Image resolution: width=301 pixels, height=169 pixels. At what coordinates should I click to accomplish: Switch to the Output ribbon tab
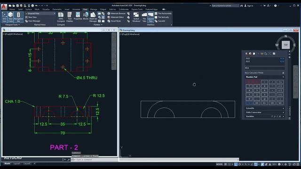click(103, 9)
